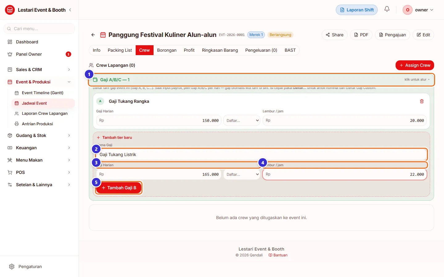This screenshot has height=277, width=444.
Task: Open the Laporan Shift report
Action: tap(357, 10)
